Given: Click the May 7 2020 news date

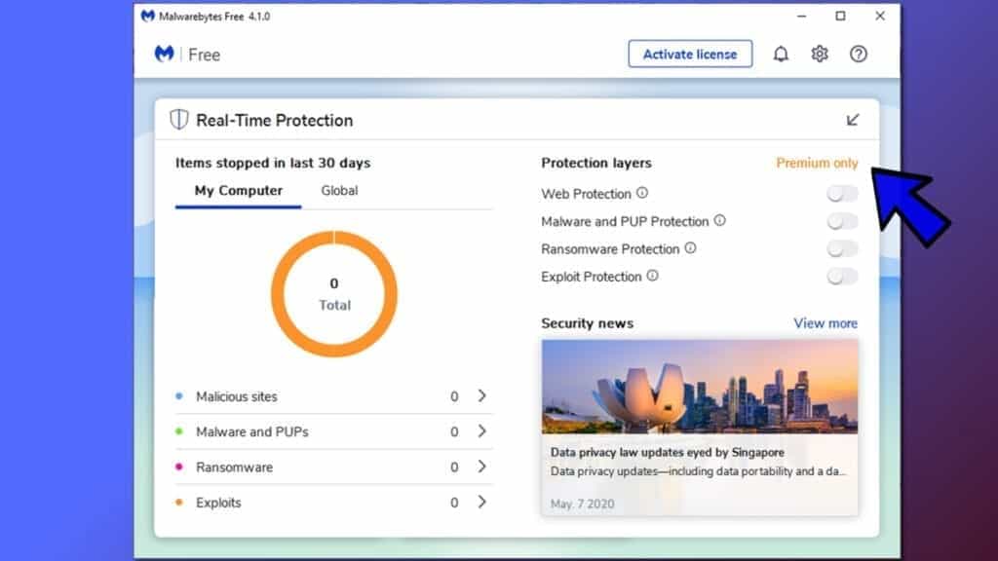Looking at the screenshot, I should point(583,504).
